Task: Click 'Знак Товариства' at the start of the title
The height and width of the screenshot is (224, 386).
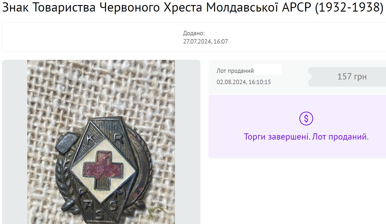Action: pos(49,8)
